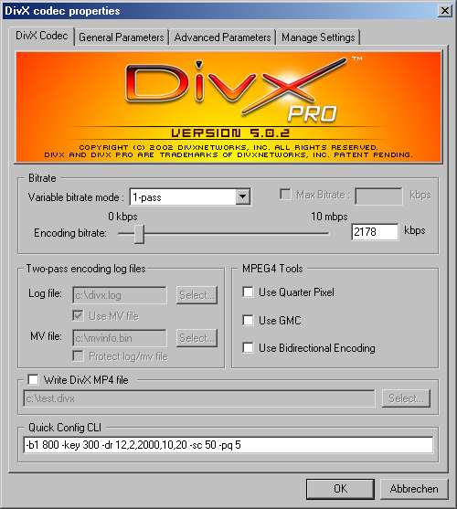This screenshot has height=509, width=457.
Task: Click the Quick Config CLI text field
Action: coord(228,445)
